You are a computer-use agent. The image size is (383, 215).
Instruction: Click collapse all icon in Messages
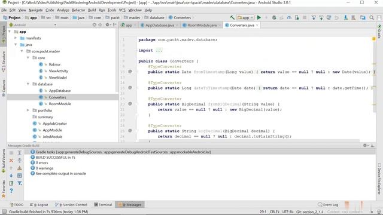click(x=20, y=161)
